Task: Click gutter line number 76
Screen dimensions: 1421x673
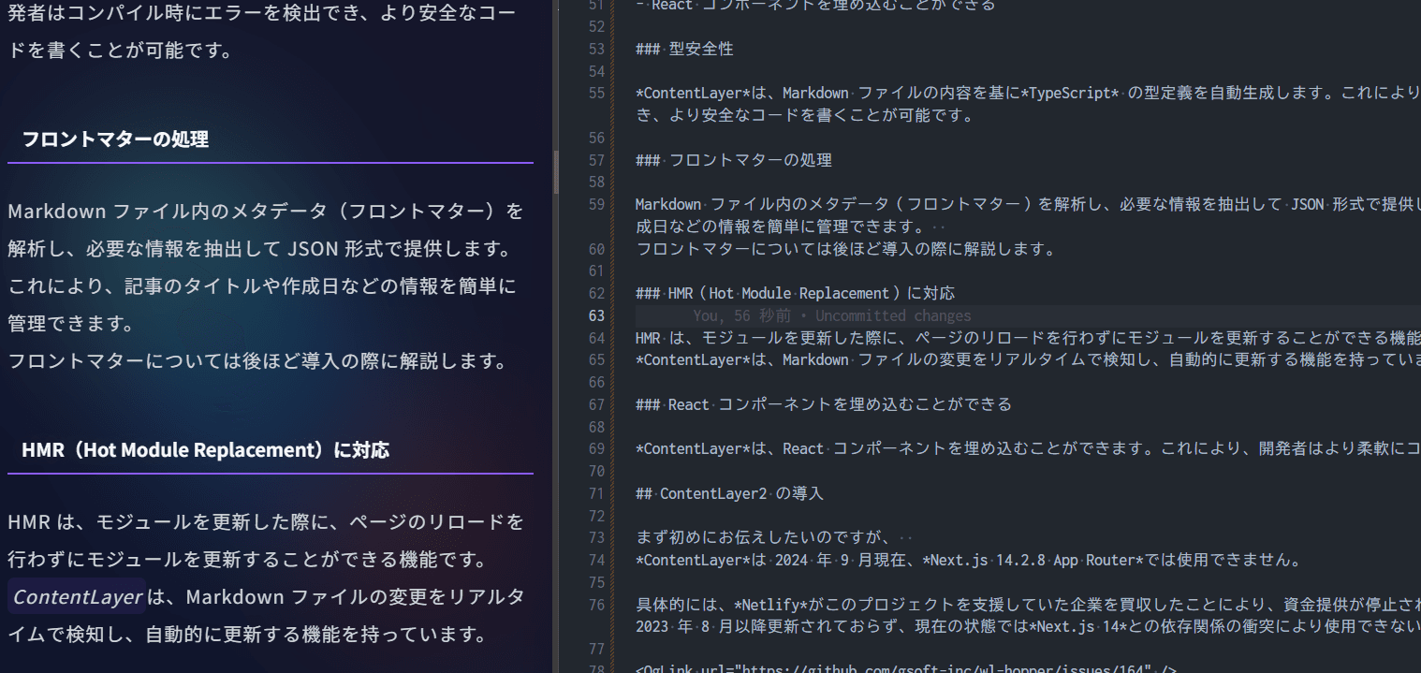Action: point(596,605)
